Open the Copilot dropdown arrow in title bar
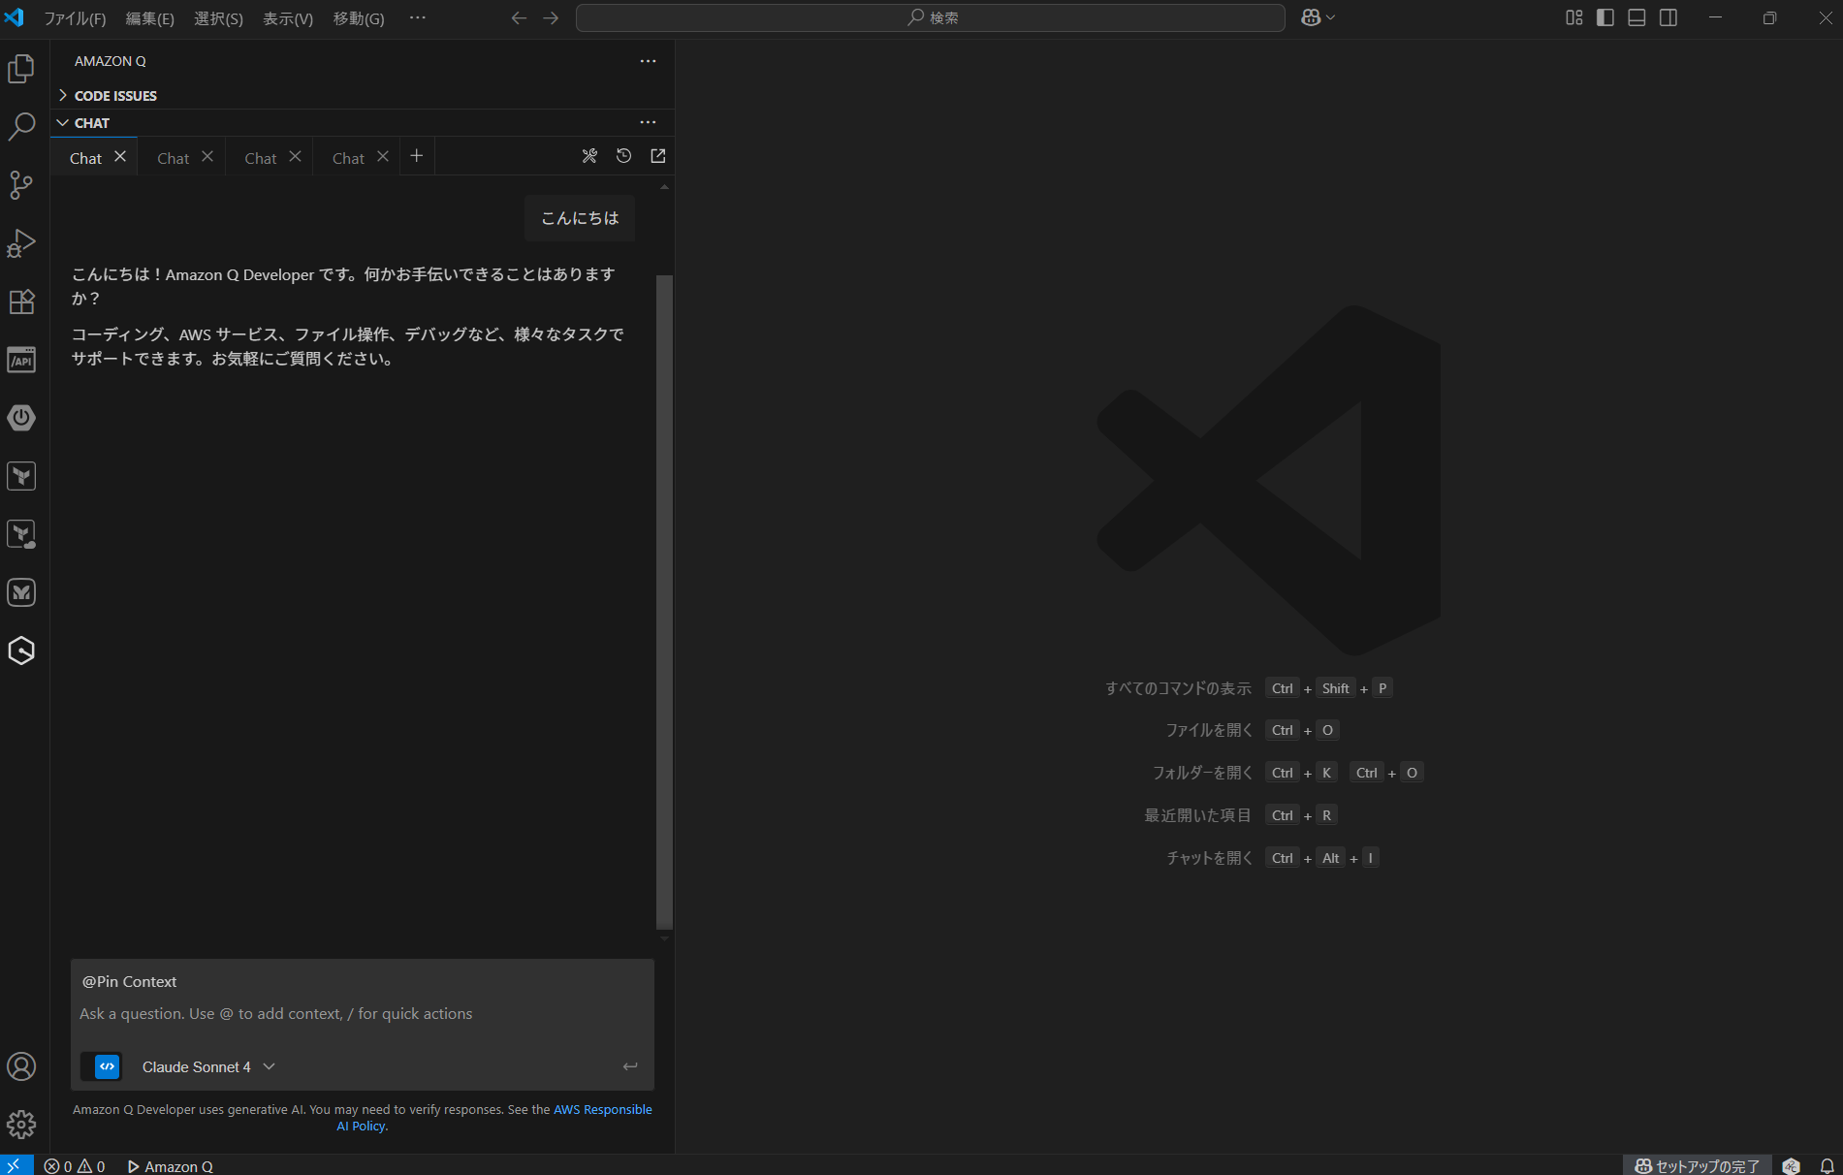The image size is (1843, 1175). click(1330, 17)
